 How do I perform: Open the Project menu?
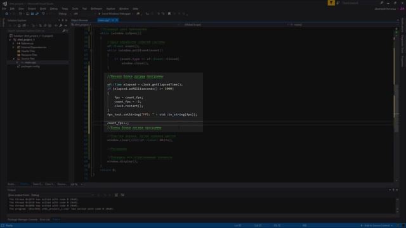(x=32, y=8)
